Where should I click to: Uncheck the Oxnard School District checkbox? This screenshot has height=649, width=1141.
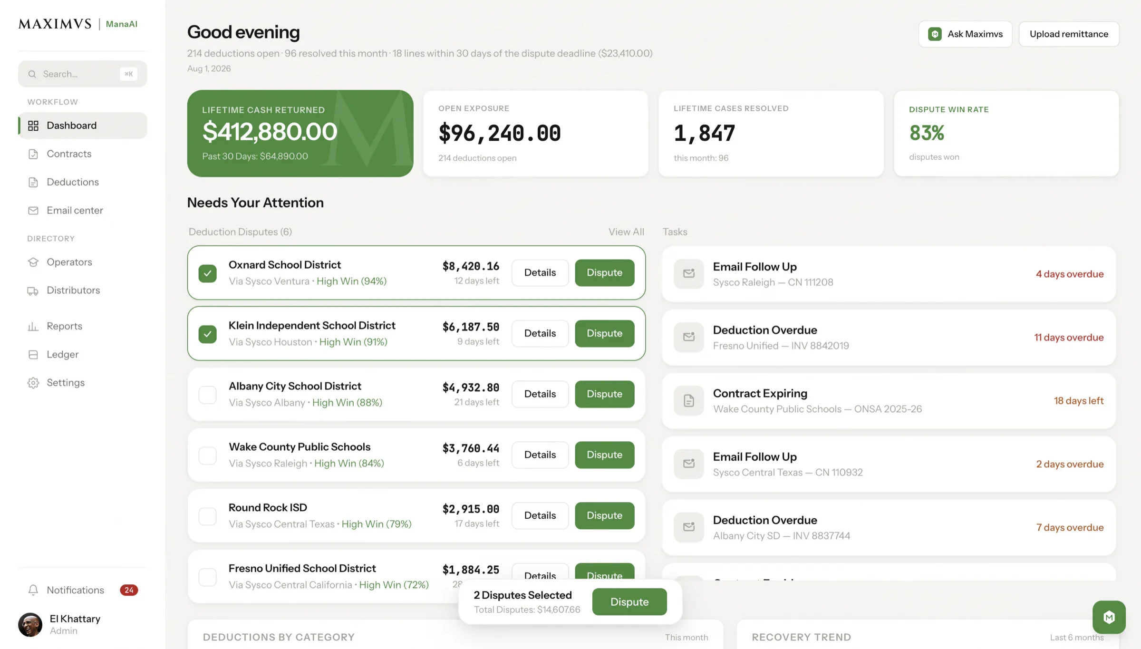[x=207, y=273]
